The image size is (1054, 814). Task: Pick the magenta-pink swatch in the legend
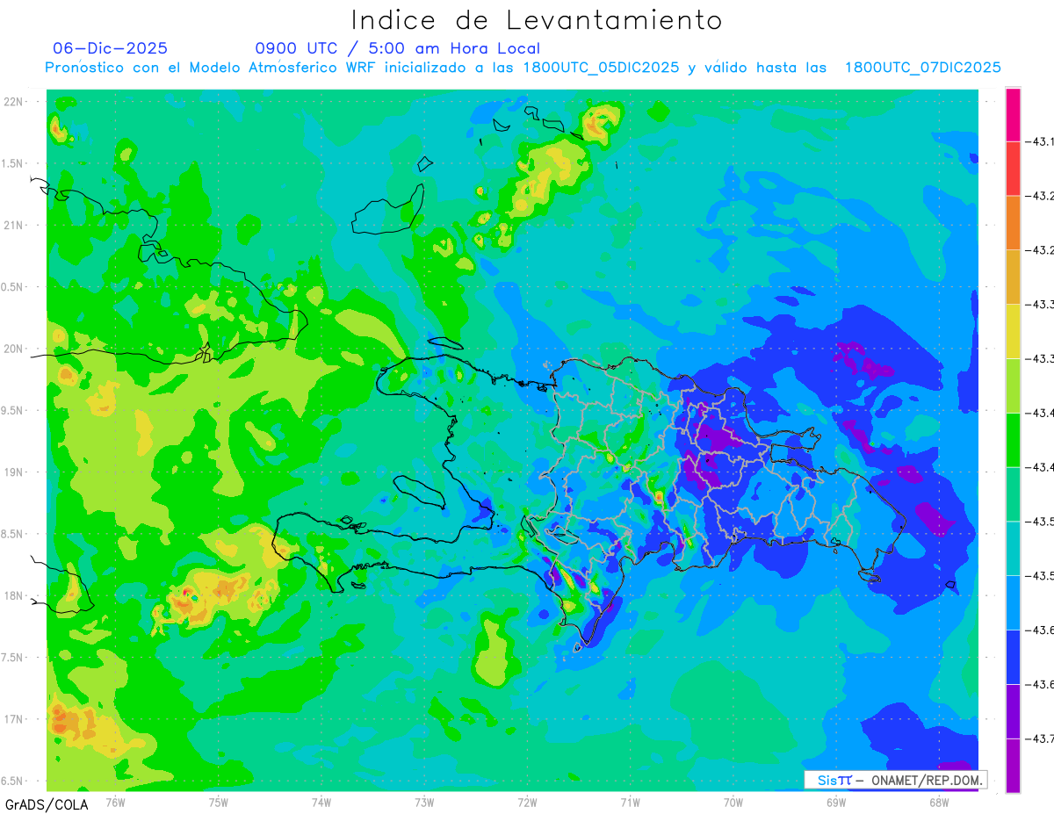click(x=1013, y=114)
